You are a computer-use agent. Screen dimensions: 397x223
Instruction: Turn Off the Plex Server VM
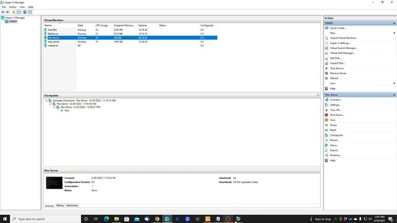(336, 110)
